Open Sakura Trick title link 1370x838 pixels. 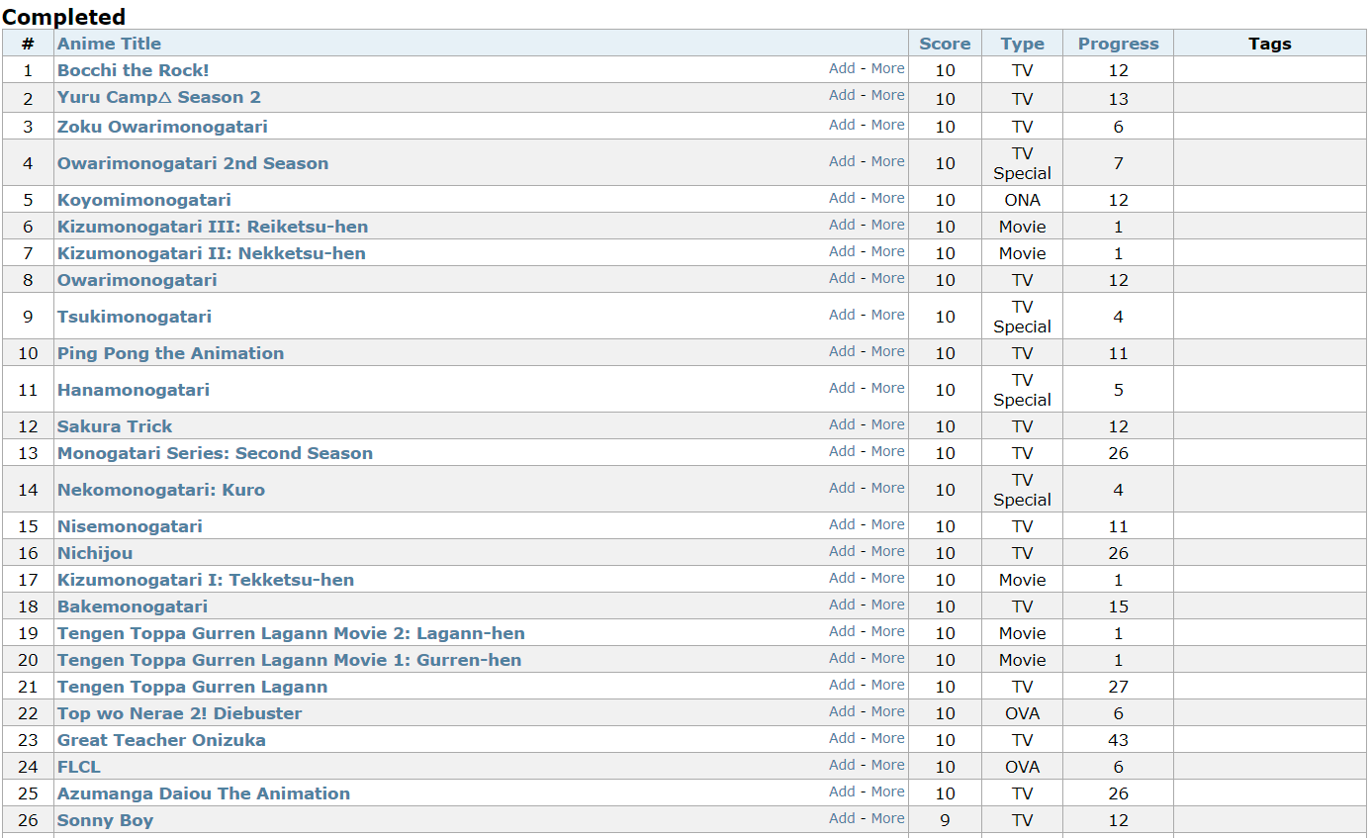pyautogui.click(x=115, y=426)
